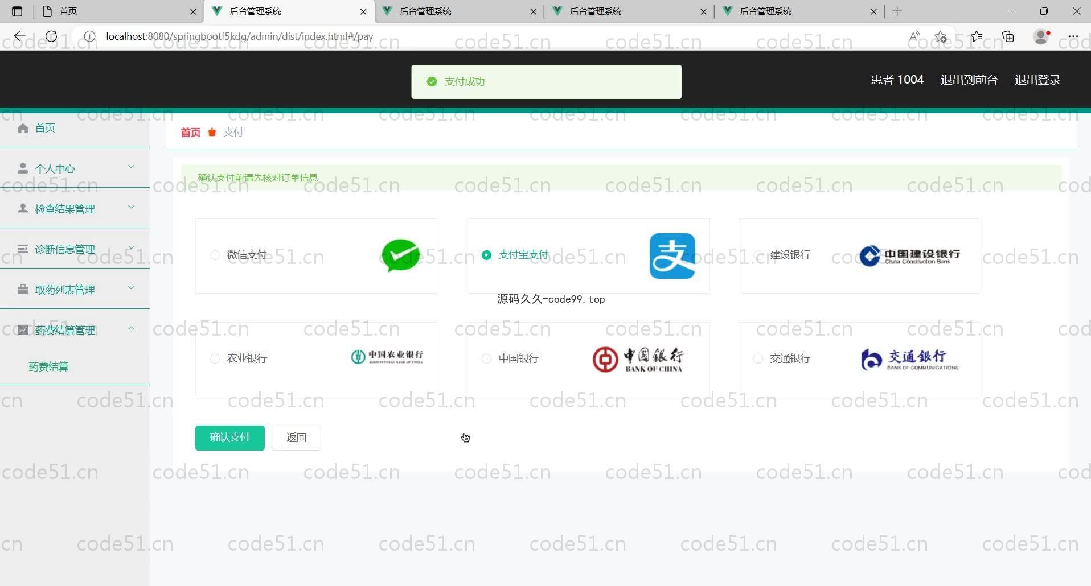The image size is (1091, 586).
Task: Select the 交通银行 radio button
Action: point(758,359)
